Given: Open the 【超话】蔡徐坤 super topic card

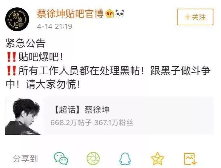Looking at the screenshot, I should [x=109, y=116].
